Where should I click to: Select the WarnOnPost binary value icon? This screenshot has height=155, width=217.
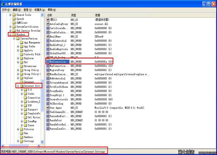coord(48,120)
